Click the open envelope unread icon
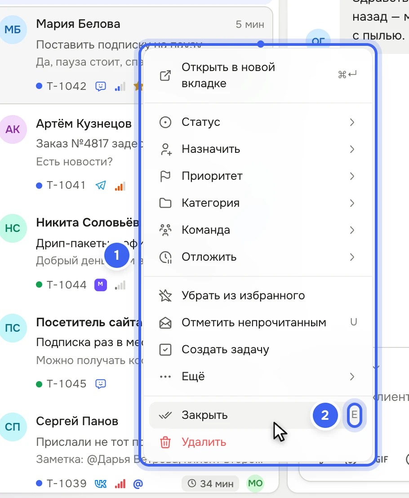 pyautogui.click(x=165, y=323)
